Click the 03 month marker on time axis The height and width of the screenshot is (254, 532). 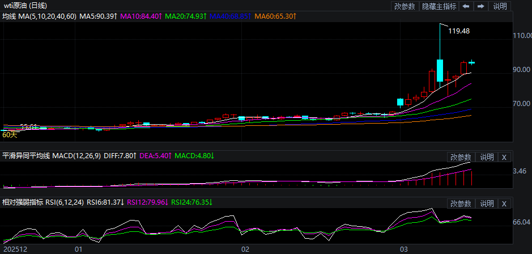tap(404, 249)
